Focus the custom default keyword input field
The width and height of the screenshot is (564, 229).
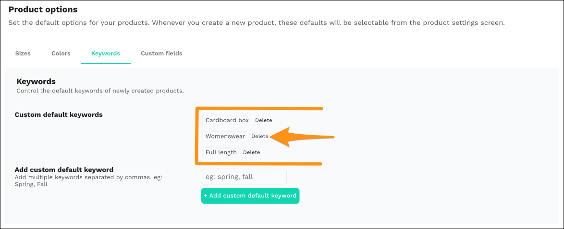pos(244,177)
